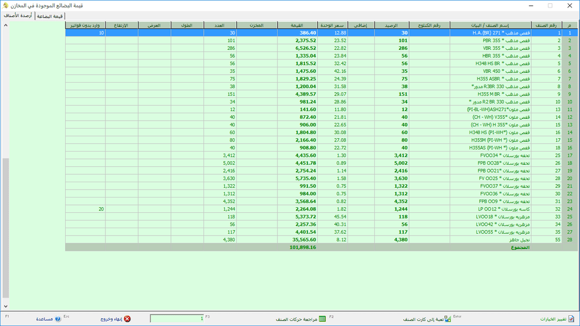Open the قيمة البضاعة tab
The height and width of the screenshot is (326, 580).
tap(50, 16)
